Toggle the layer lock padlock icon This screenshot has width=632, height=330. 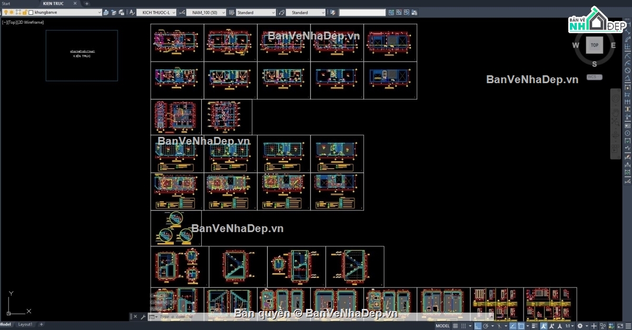(25, 12)
